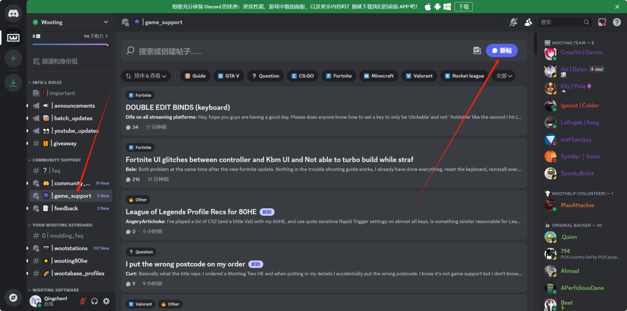
Task: Open the explore discoverable servers compass icon
Action: (13, 297)
